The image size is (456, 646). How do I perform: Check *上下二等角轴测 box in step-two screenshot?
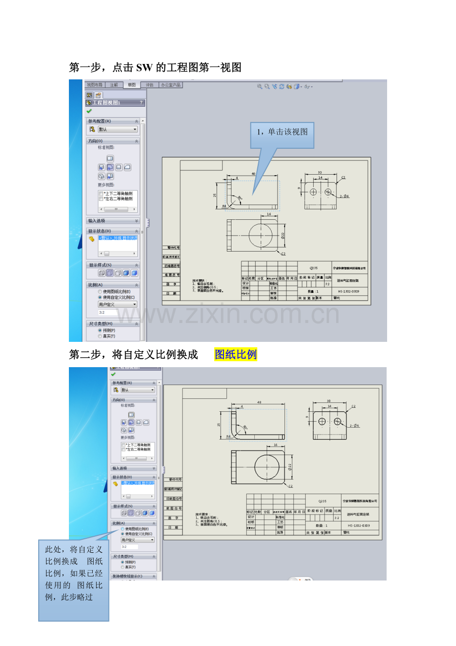click(123, 445)
